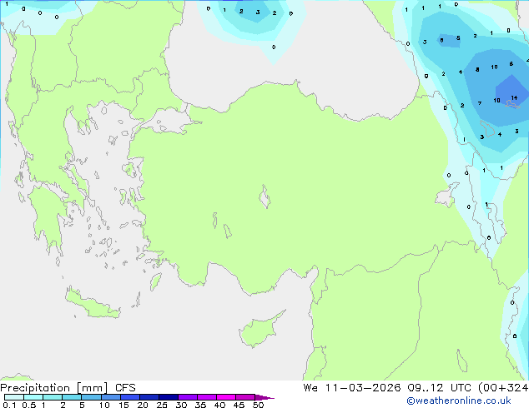The width and height of the screenshot is (529, 408).
Task: Click the "Precipitation [mm]" title text
Action: pos(54,388)
